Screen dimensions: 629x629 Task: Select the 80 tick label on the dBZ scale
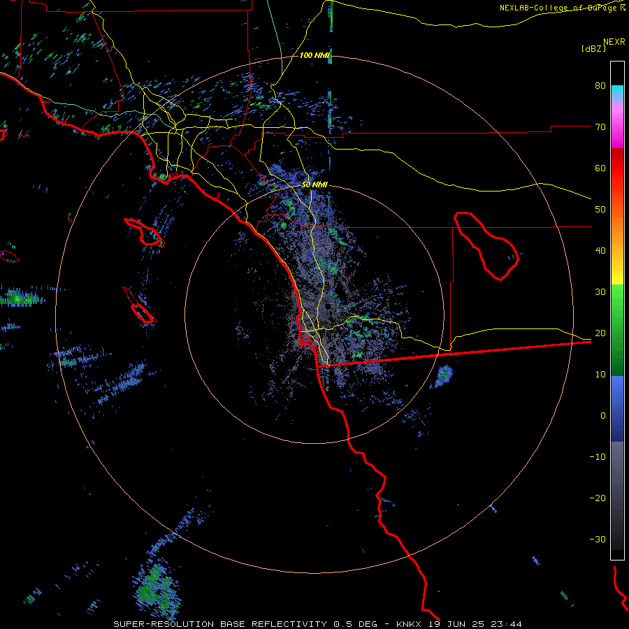pos(600,86)
